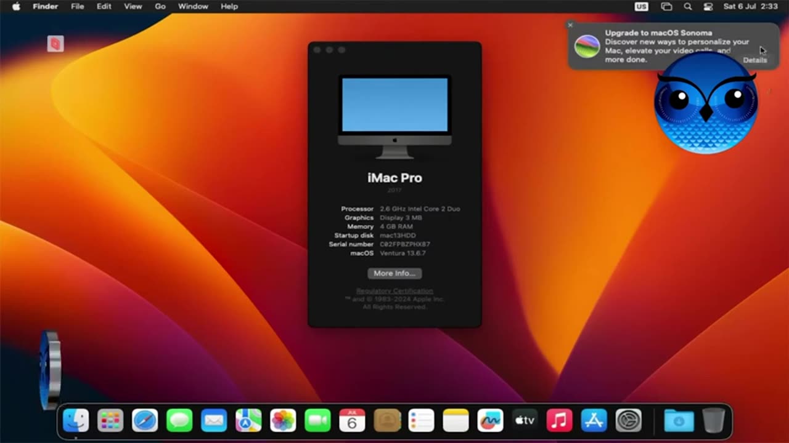Click More Info button
The image size is (789, 443).
[394, 273]
